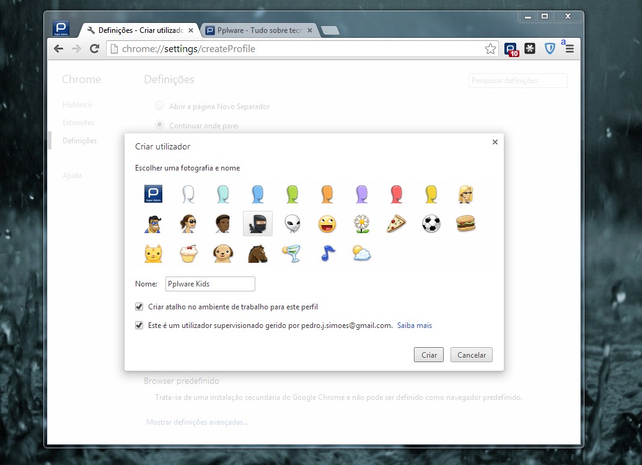Pick the daisy flower avatar
642x465 pixels.
(361, 223)
